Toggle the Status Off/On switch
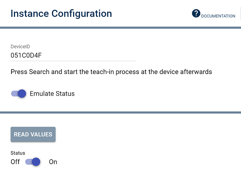This screenshot has width=241, height=178. point(33,162)
